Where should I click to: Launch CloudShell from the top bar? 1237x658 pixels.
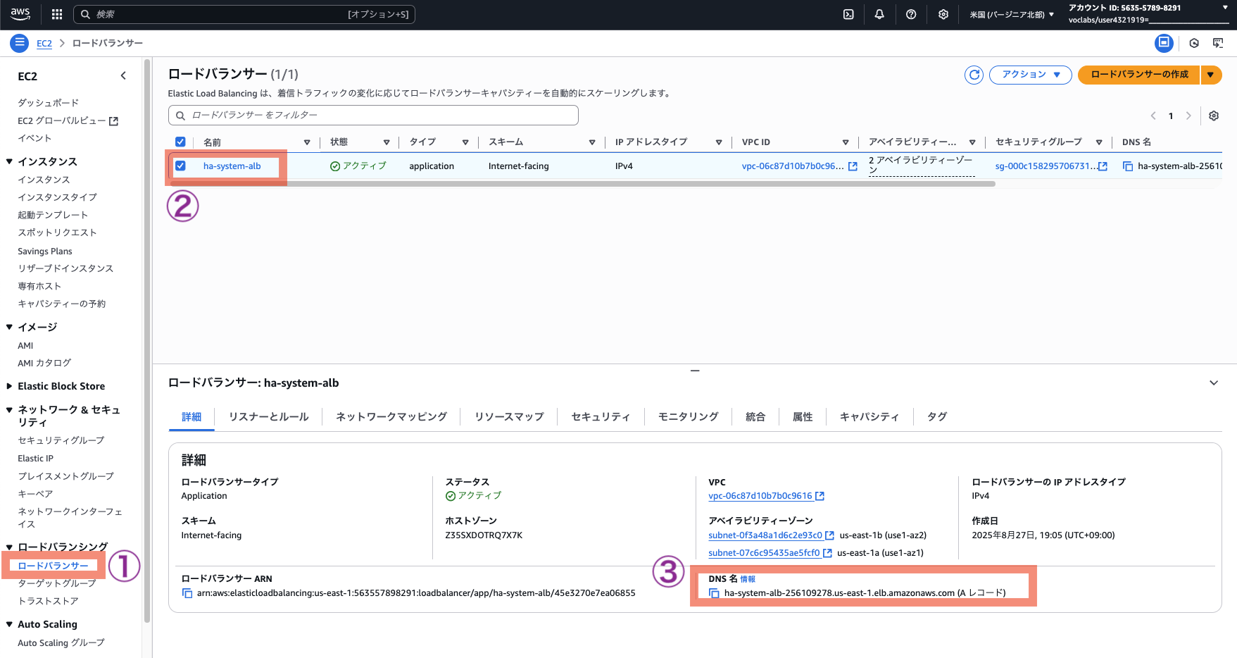[848, 14]
